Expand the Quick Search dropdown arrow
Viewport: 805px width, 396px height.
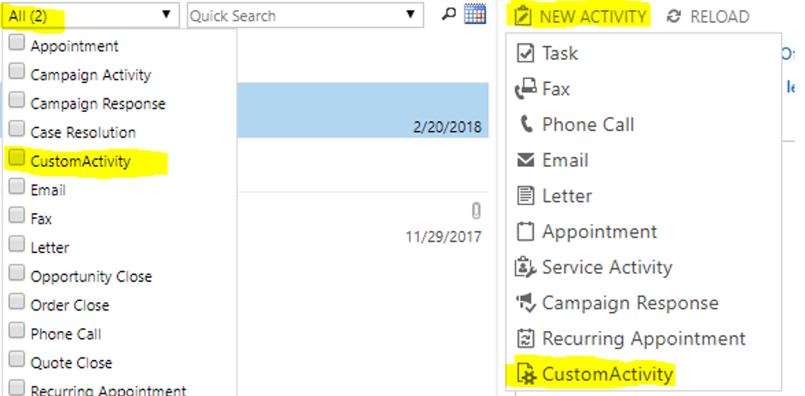point(411,15)
